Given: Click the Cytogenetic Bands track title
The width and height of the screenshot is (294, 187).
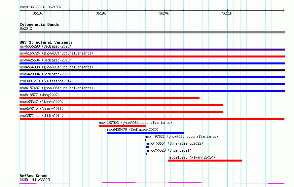Looking at the screenshot, I should click(x=39, y=24).
